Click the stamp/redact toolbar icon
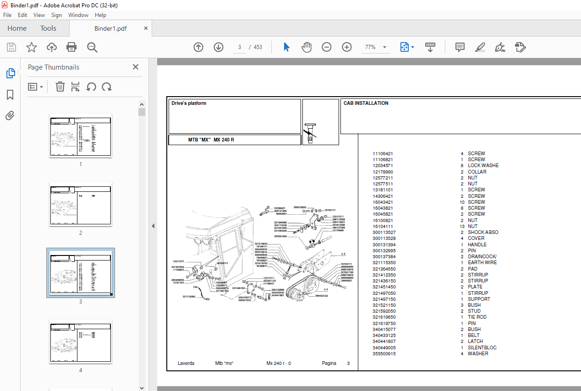The width and height of the screenshot is (581, 391). [x=520, y=47]
